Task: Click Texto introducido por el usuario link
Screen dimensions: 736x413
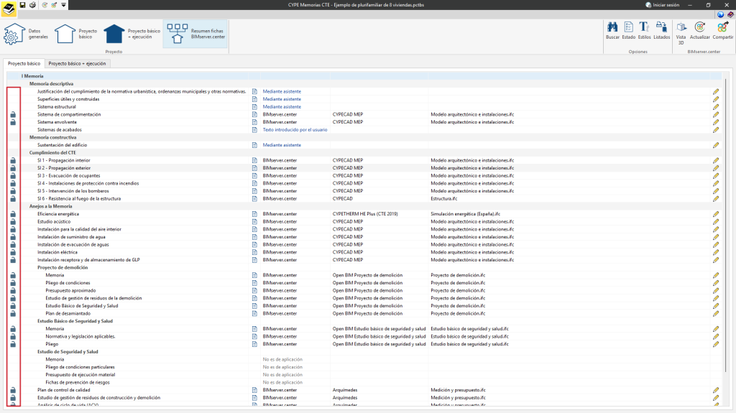Action: [295, 129]
